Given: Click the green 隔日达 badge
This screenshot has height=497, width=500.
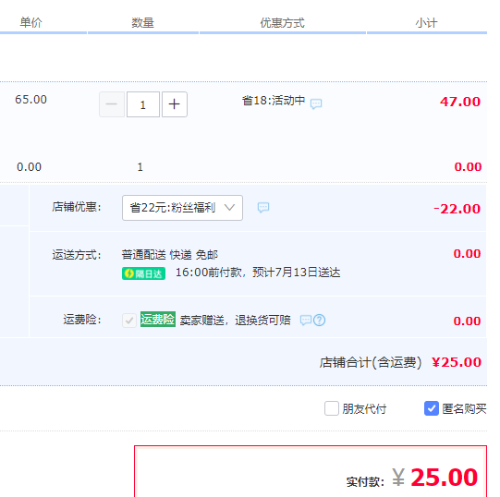Looking at the screenshot, I should 143,273.
